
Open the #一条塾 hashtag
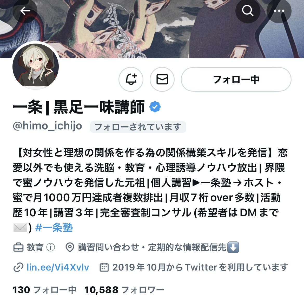coord(54,227)
